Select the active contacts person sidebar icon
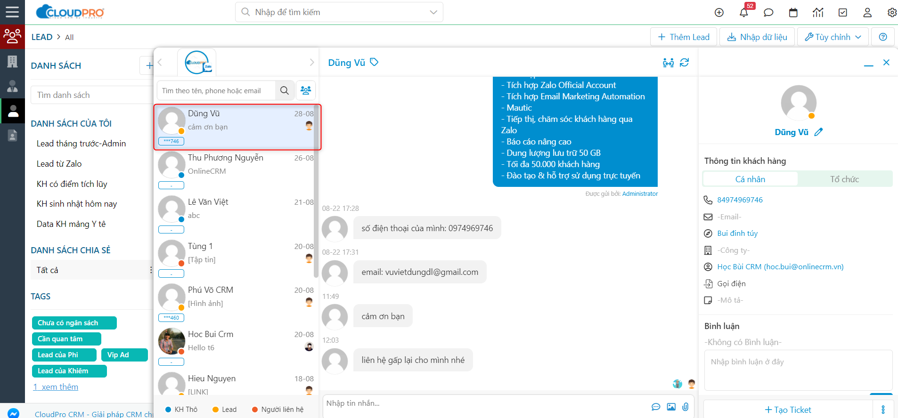The image size is (898, 418). click(x=12, y=111)
